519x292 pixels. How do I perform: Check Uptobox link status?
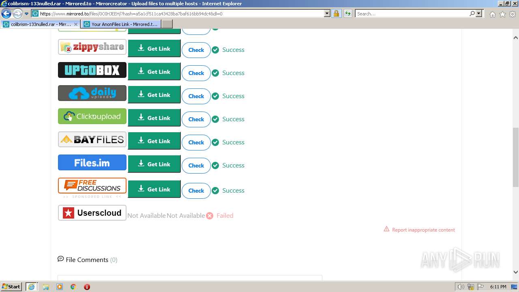196,73
